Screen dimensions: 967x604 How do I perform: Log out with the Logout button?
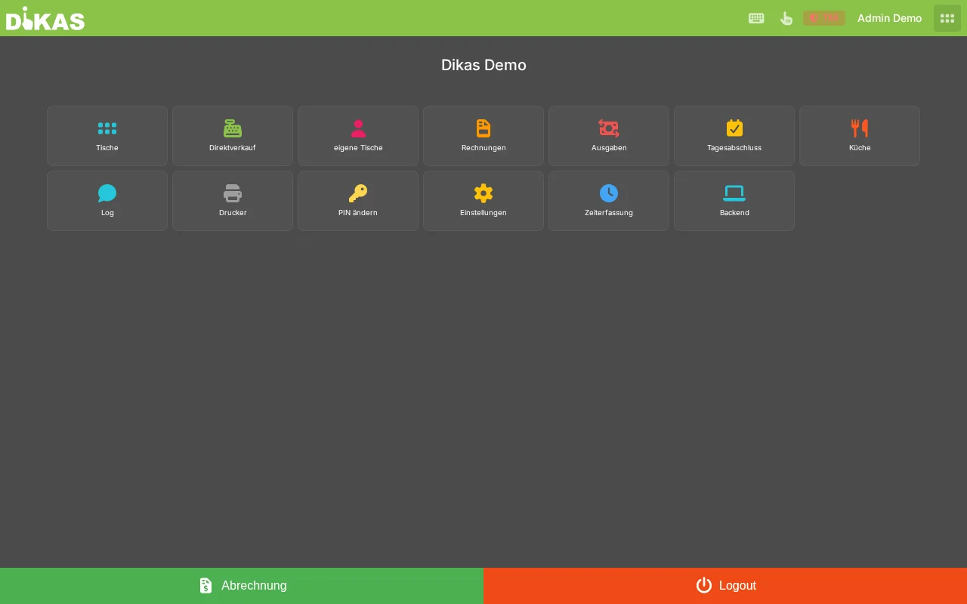[725, 586]
